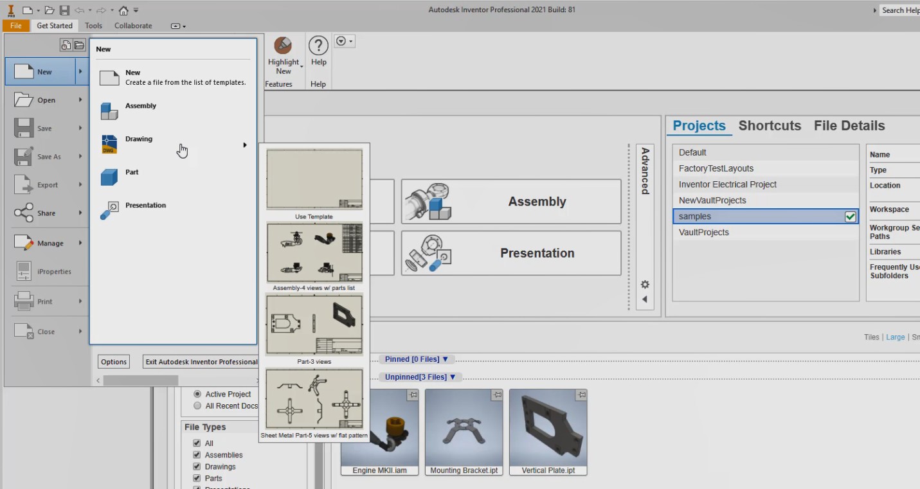Viewport: 920px width, 489px height.
Task: Click the Home icon in quick access toolbar
Action: click(124, 10)
